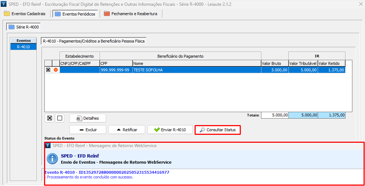Select R-4010 in the Eventos list
This screenshot has height=186, width=365.
pyautogui.click(x=23, y=47)
